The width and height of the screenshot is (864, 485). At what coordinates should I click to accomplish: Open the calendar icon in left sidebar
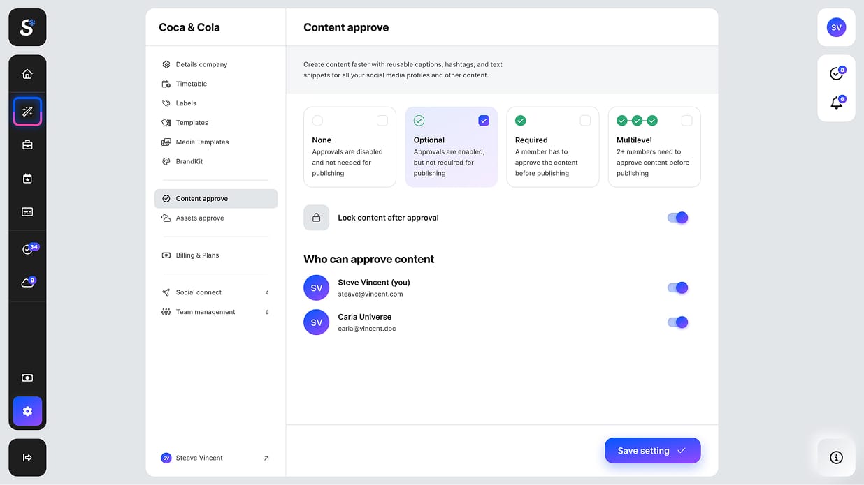[x=27, y=179]
